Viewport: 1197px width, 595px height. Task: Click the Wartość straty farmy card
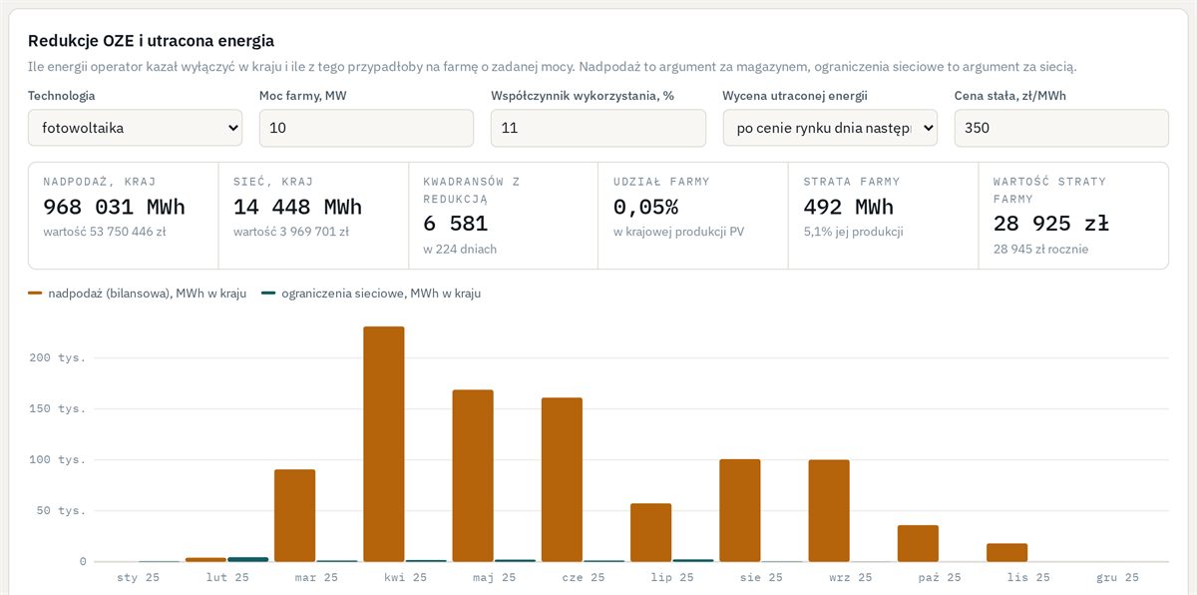pyautogui.click(x=1073, y=216)
